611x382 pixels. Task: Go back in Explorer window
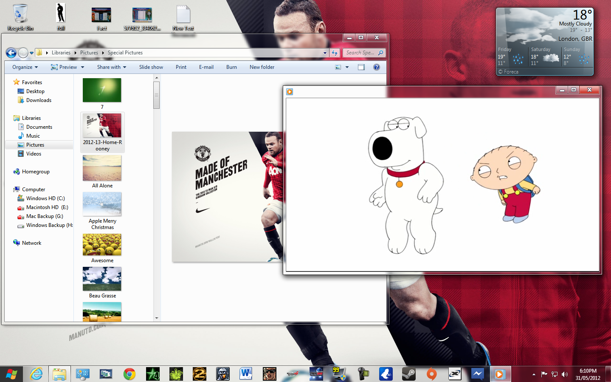11,53
